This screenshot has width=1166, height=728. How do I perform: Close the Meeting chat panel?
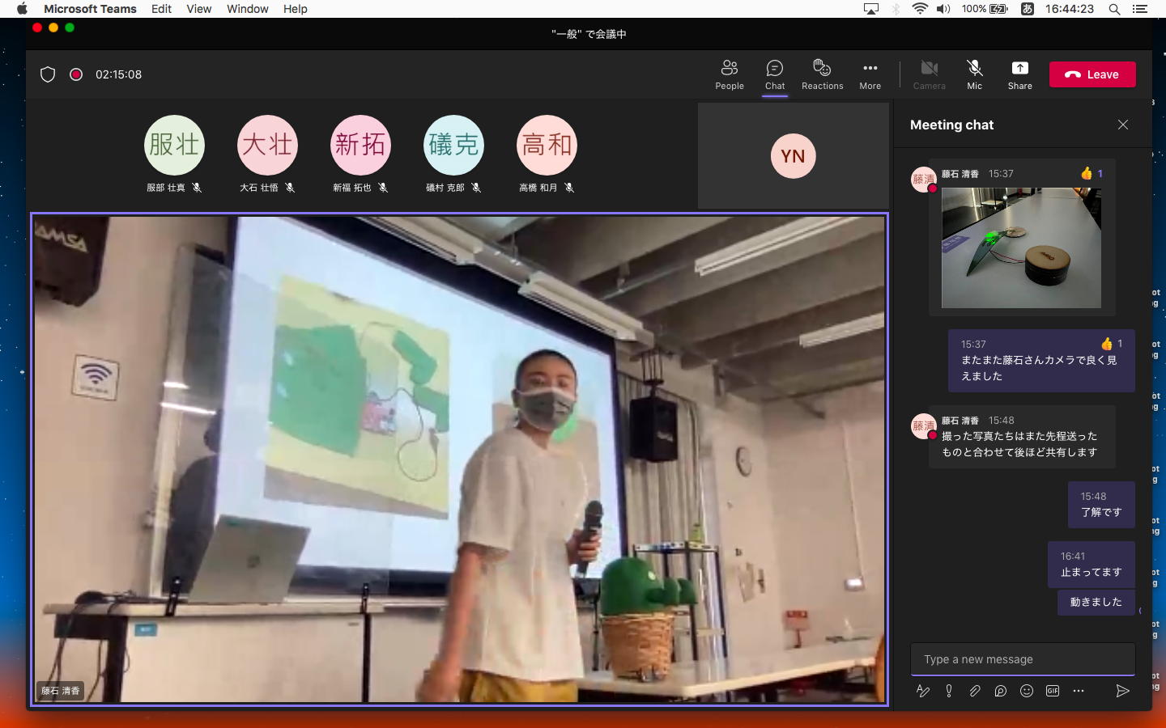(1122, 125)
